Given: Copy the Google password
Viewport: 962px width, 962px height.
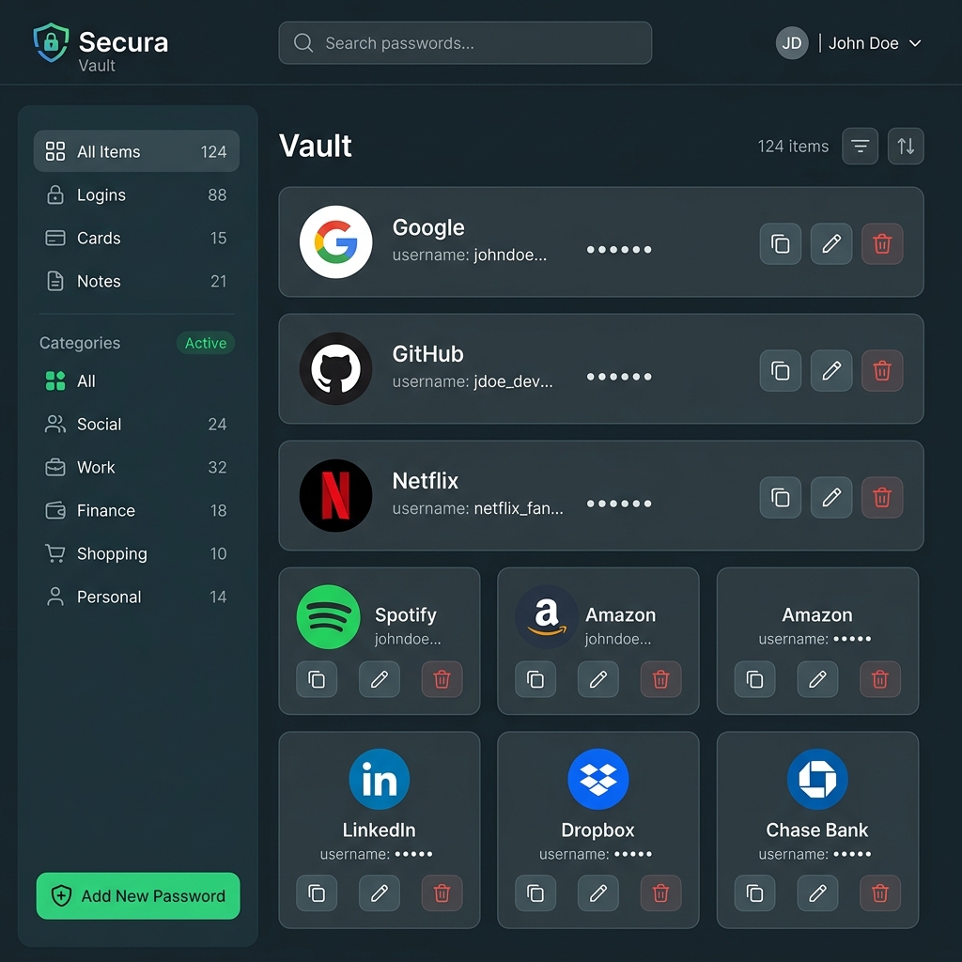Looking at the screenshot, I should pos(780,243).
